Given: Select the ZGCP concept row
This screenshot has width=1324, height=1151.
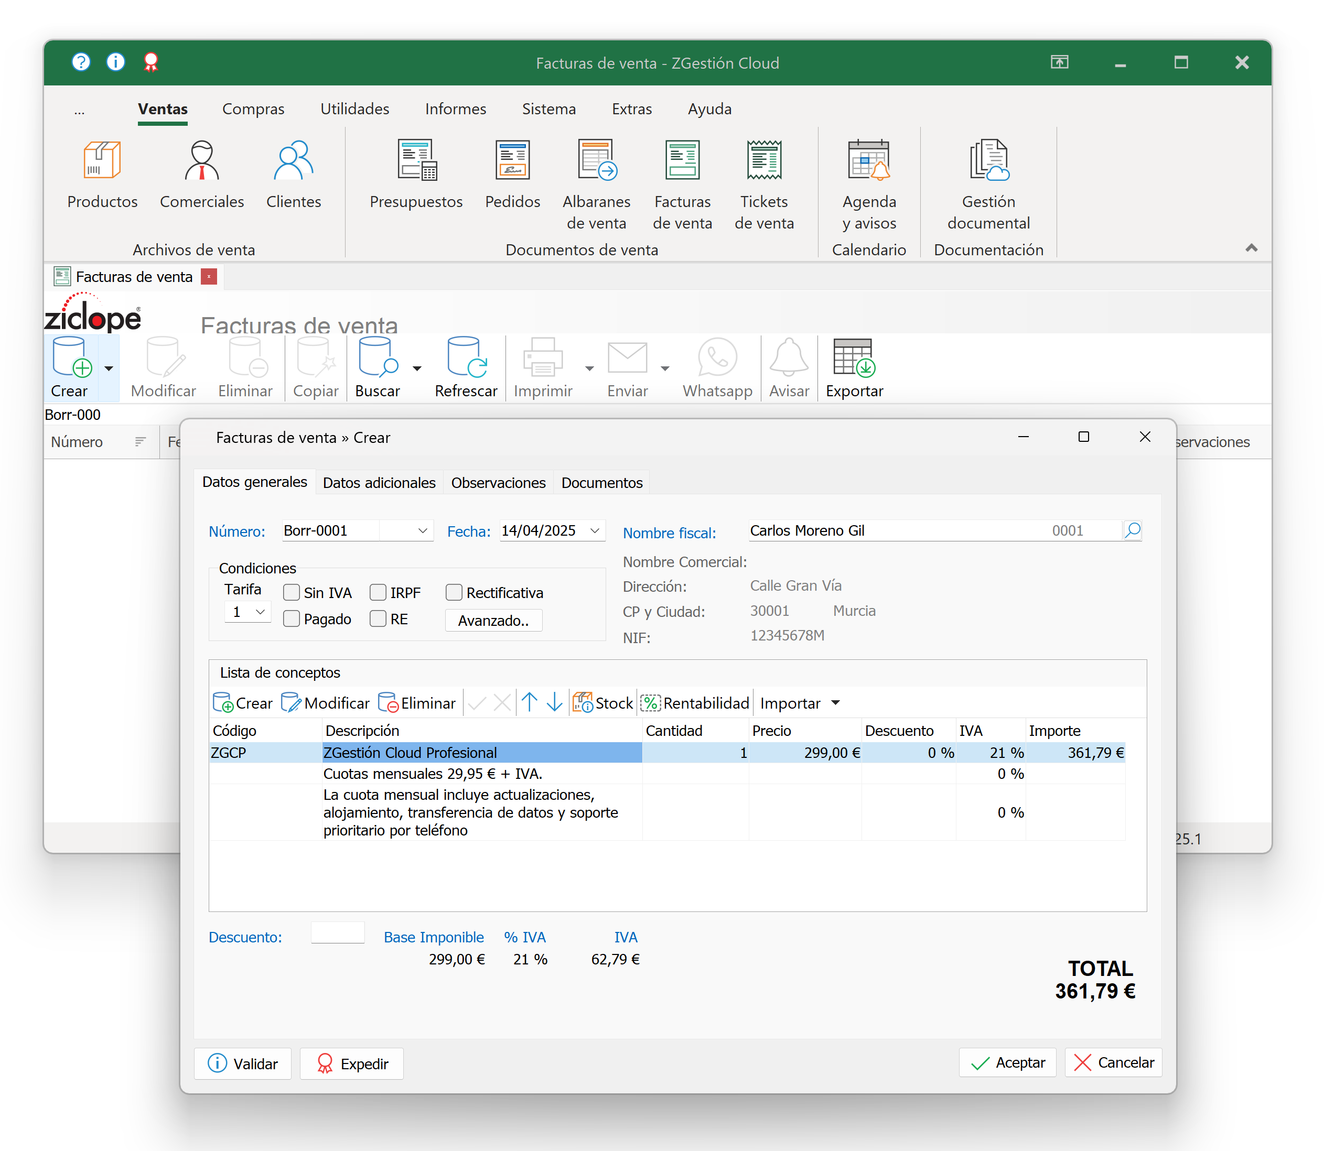Looking at the screenshot, I should click(x=667, y=752).
